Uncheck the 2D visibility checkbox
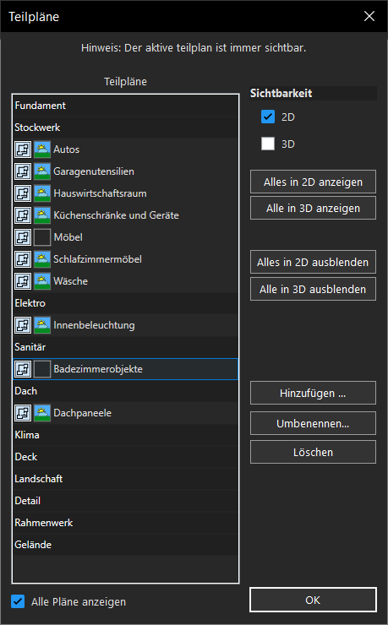This screenshot has height=625, width=388. [268, 117]
